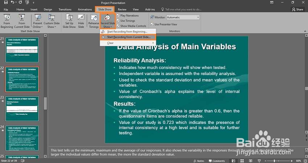The height and width of the screenshot is (163, 308).
Task: Toggle the Use Timings checkbox
Action: pos(118,21)
